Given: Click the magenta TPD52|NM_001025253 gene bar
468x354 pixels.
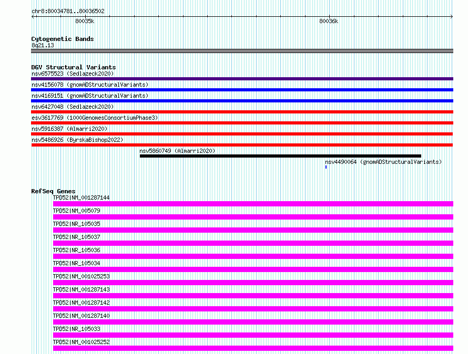Looking at the screenshot, I should [x=253, y=283].
